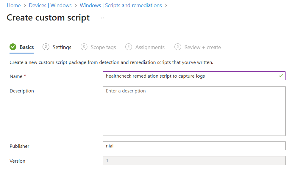This screenshot has height=187, width=306.
Task: Click the green checkmark icon beside Basics
Action: tap(13, 47)
